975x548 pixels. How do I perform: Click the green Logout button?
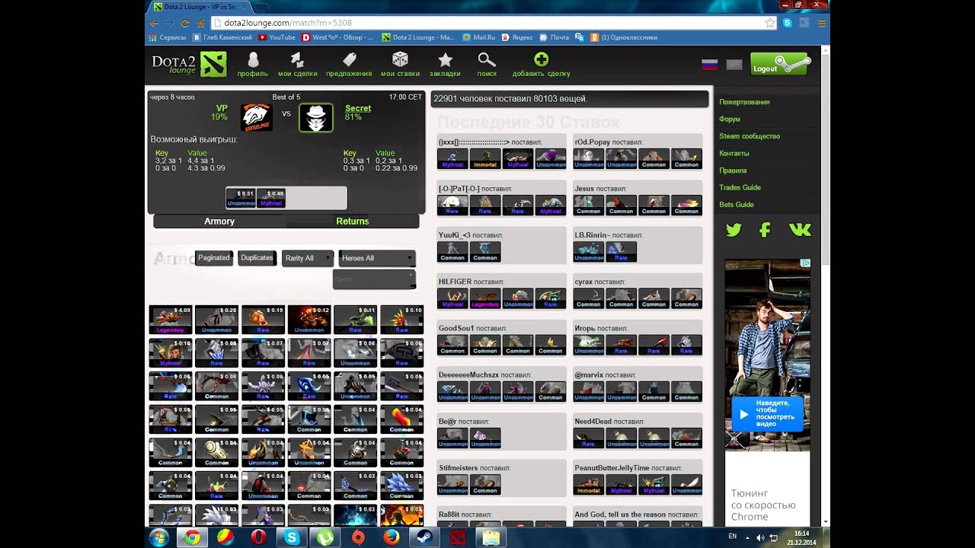[780, 64]
